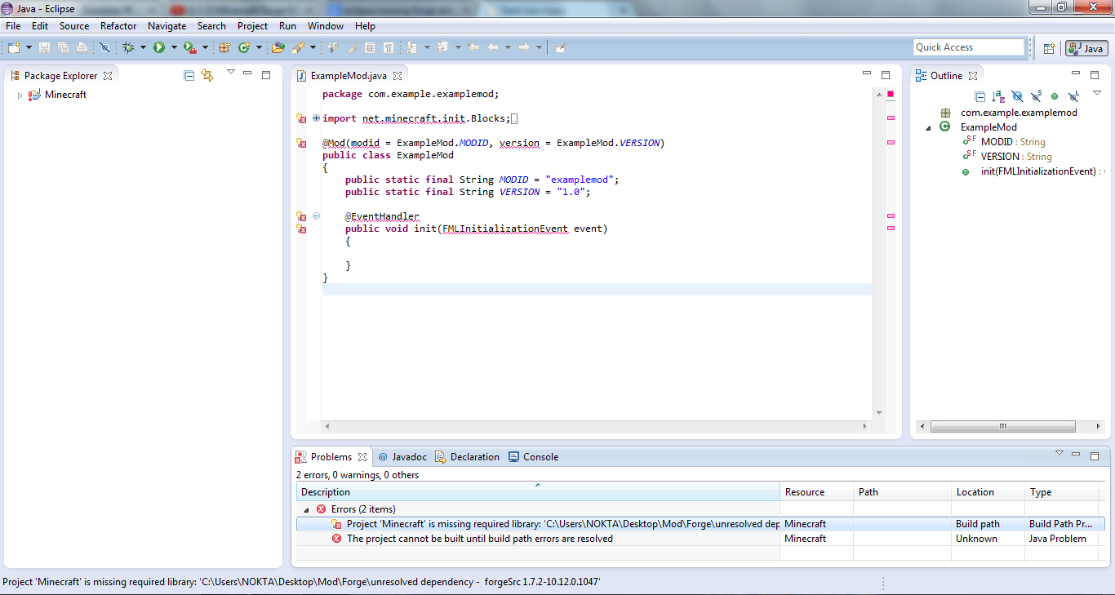Collapse the Errors (2 items) group

click(306, 509)
